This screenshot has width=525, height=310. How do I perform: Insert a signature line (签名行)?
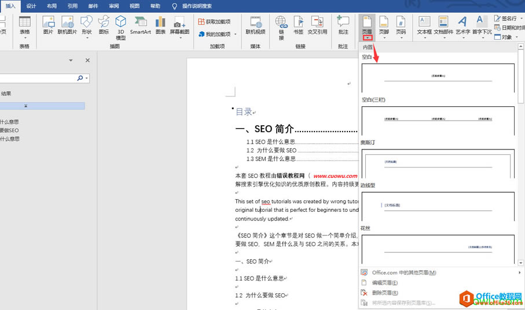click(506, 18)
